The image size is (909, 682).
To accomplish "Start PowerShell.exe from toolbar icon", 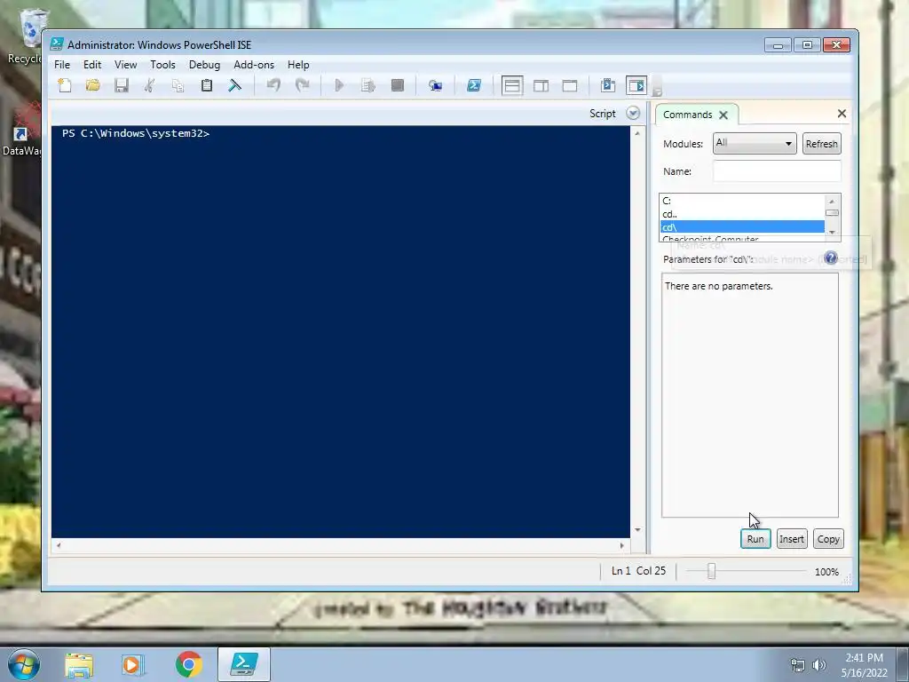I will coord(474,86).
